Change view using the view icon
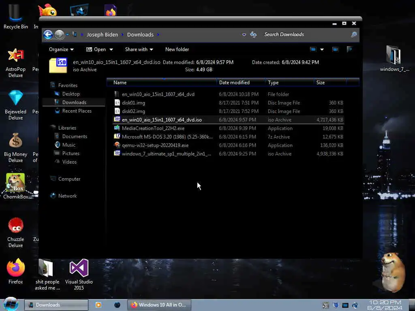 pyautogui.click(x=313, y=49)
